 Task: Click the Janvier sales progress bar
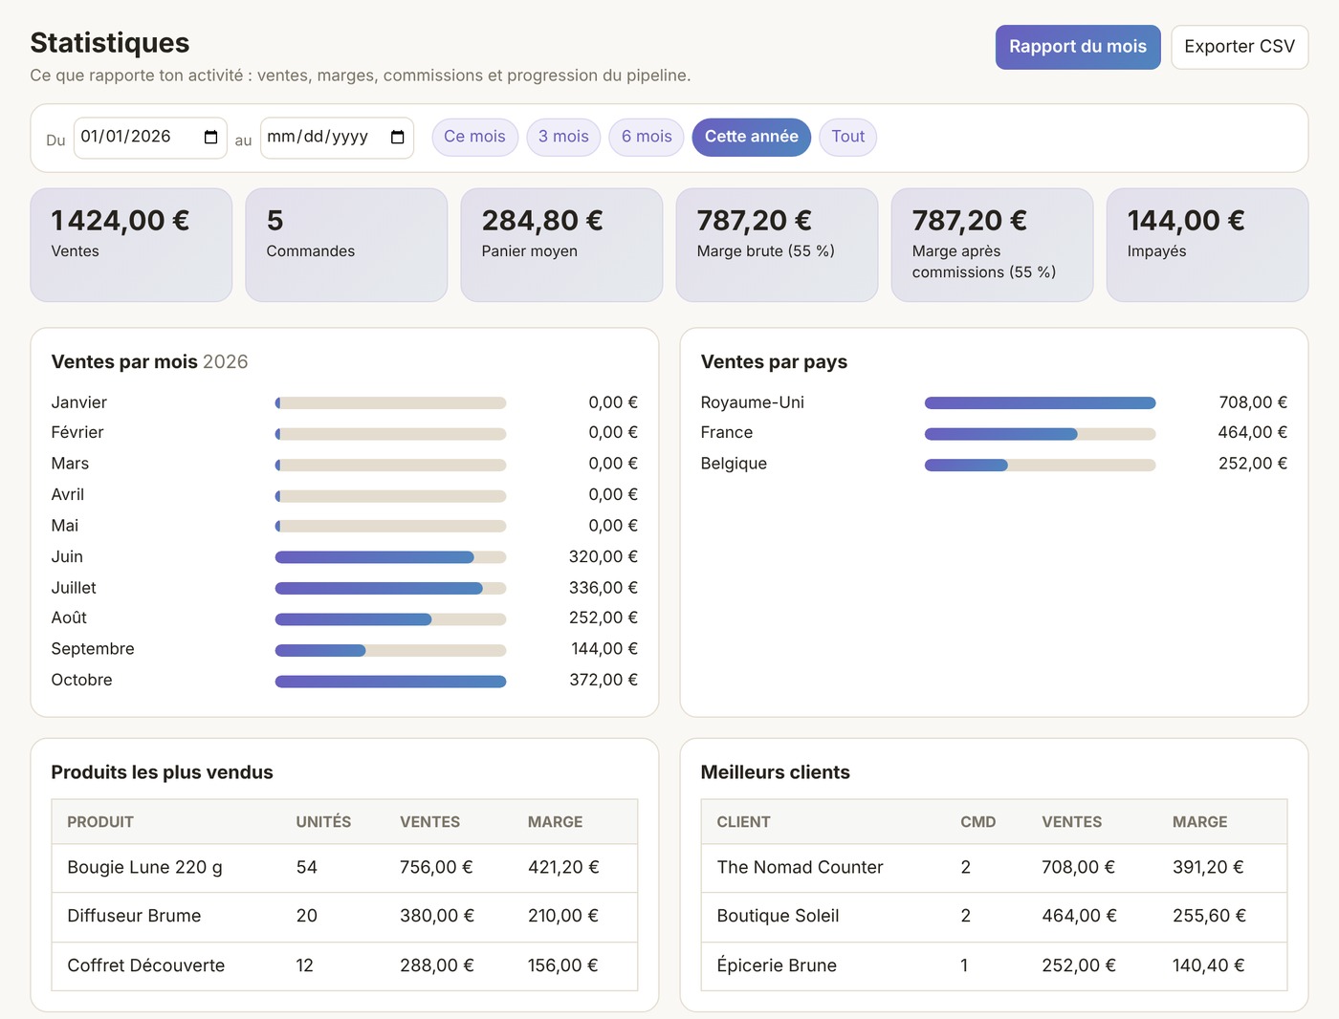point(390,403)
